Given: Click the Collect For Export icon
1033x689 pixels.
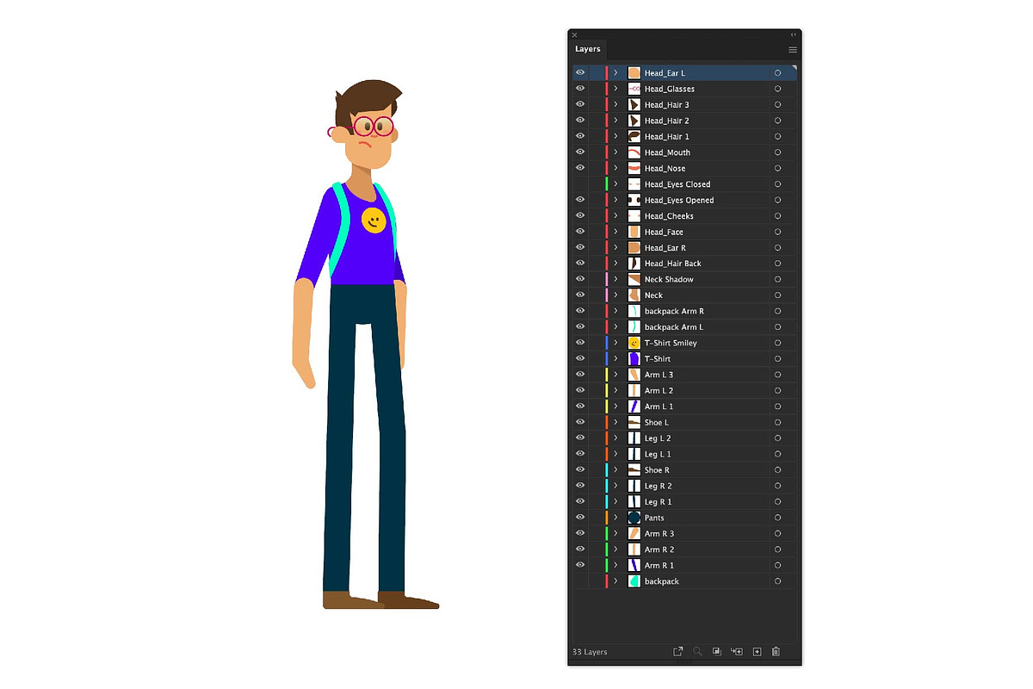Looking at the screenshot, I should (677, 652).
